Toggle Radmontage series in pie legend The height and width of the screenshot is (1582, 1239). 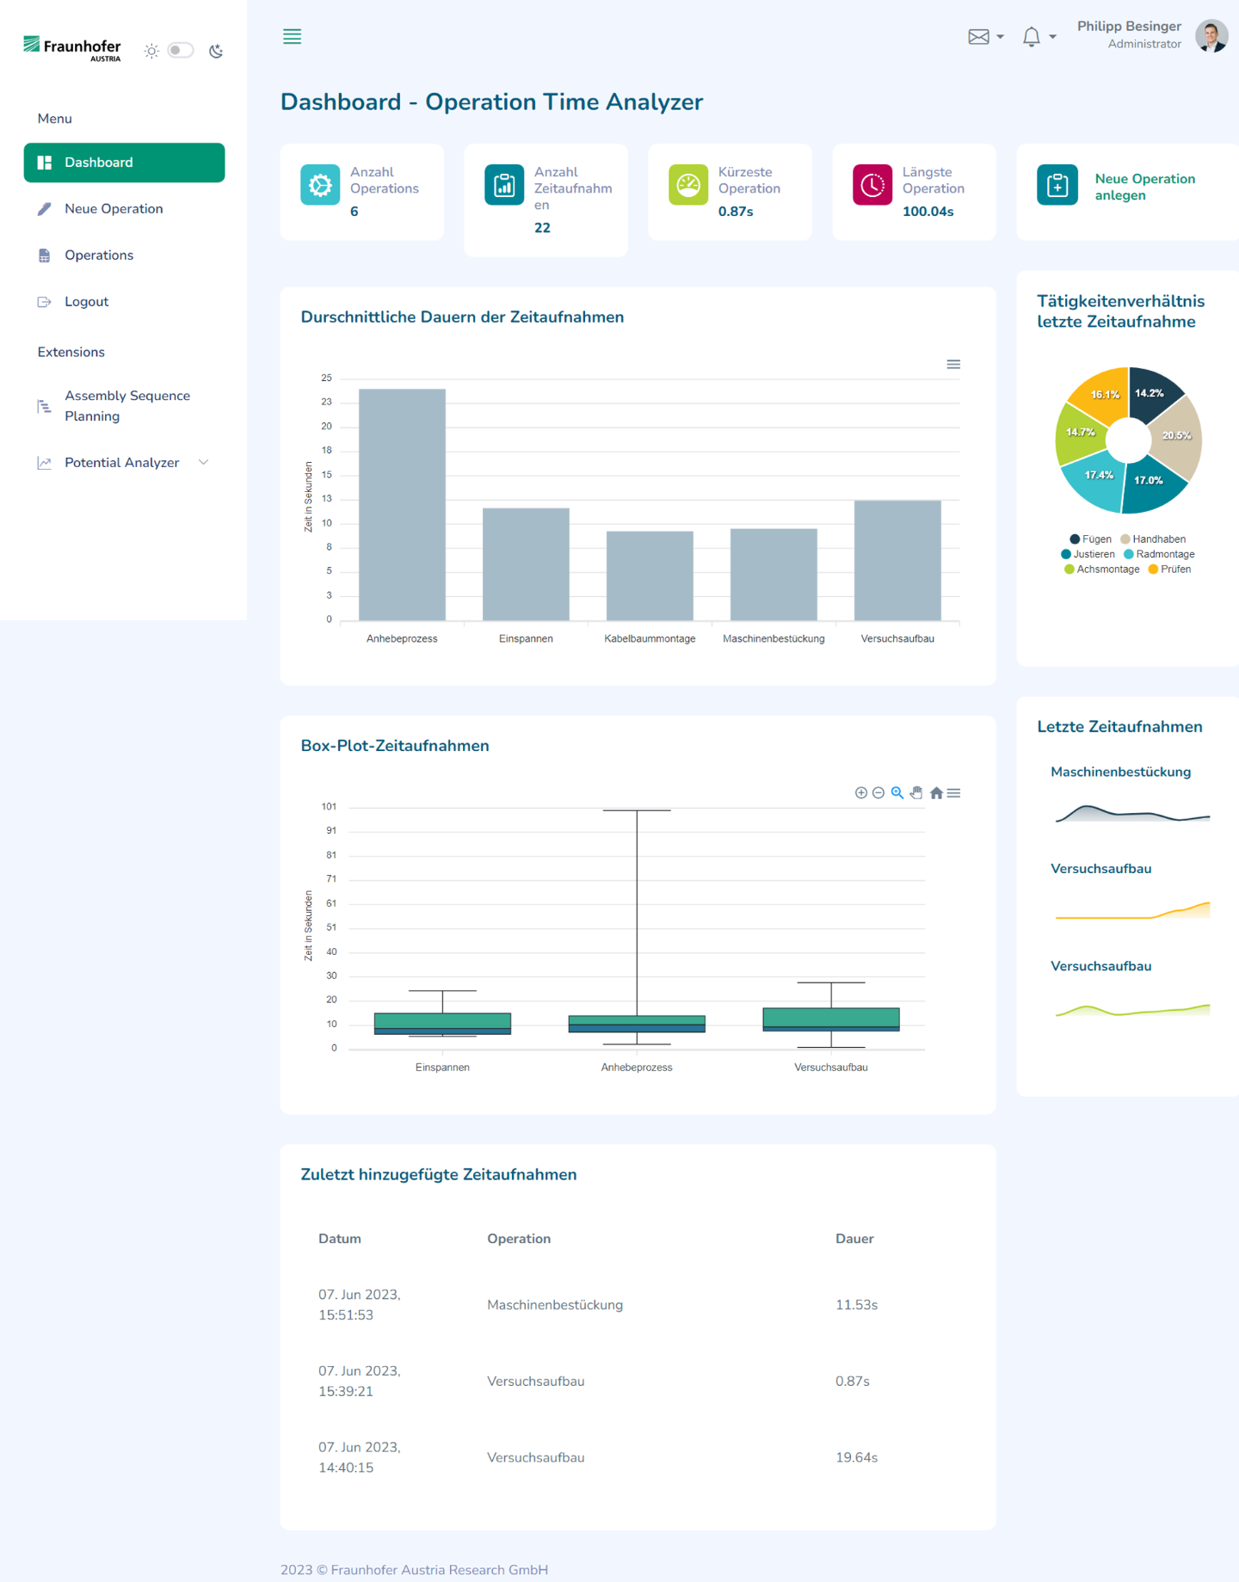1159,555
